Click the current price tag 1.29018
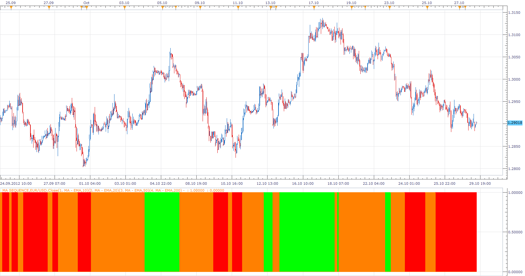525x276 pixels. pos(515,123)
